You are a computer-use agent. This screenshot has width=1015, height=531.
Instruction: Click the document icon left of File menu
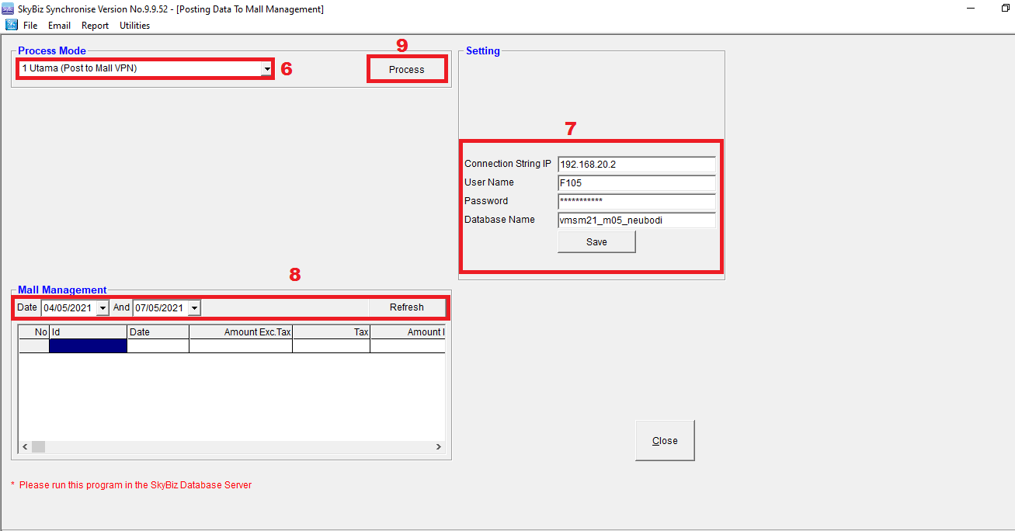pyautogui.click(x=12, y=25)
